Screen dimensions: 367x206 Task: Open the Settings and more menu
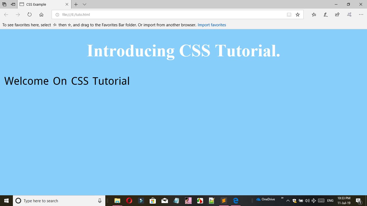(x=361, y=15)
